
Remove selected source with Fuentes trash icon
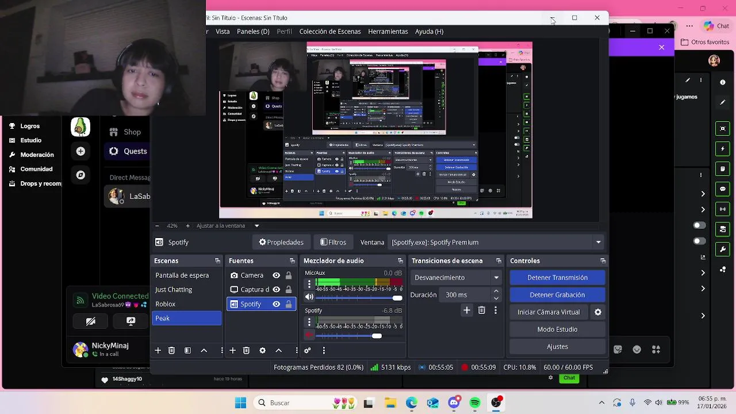pos(246,350)
